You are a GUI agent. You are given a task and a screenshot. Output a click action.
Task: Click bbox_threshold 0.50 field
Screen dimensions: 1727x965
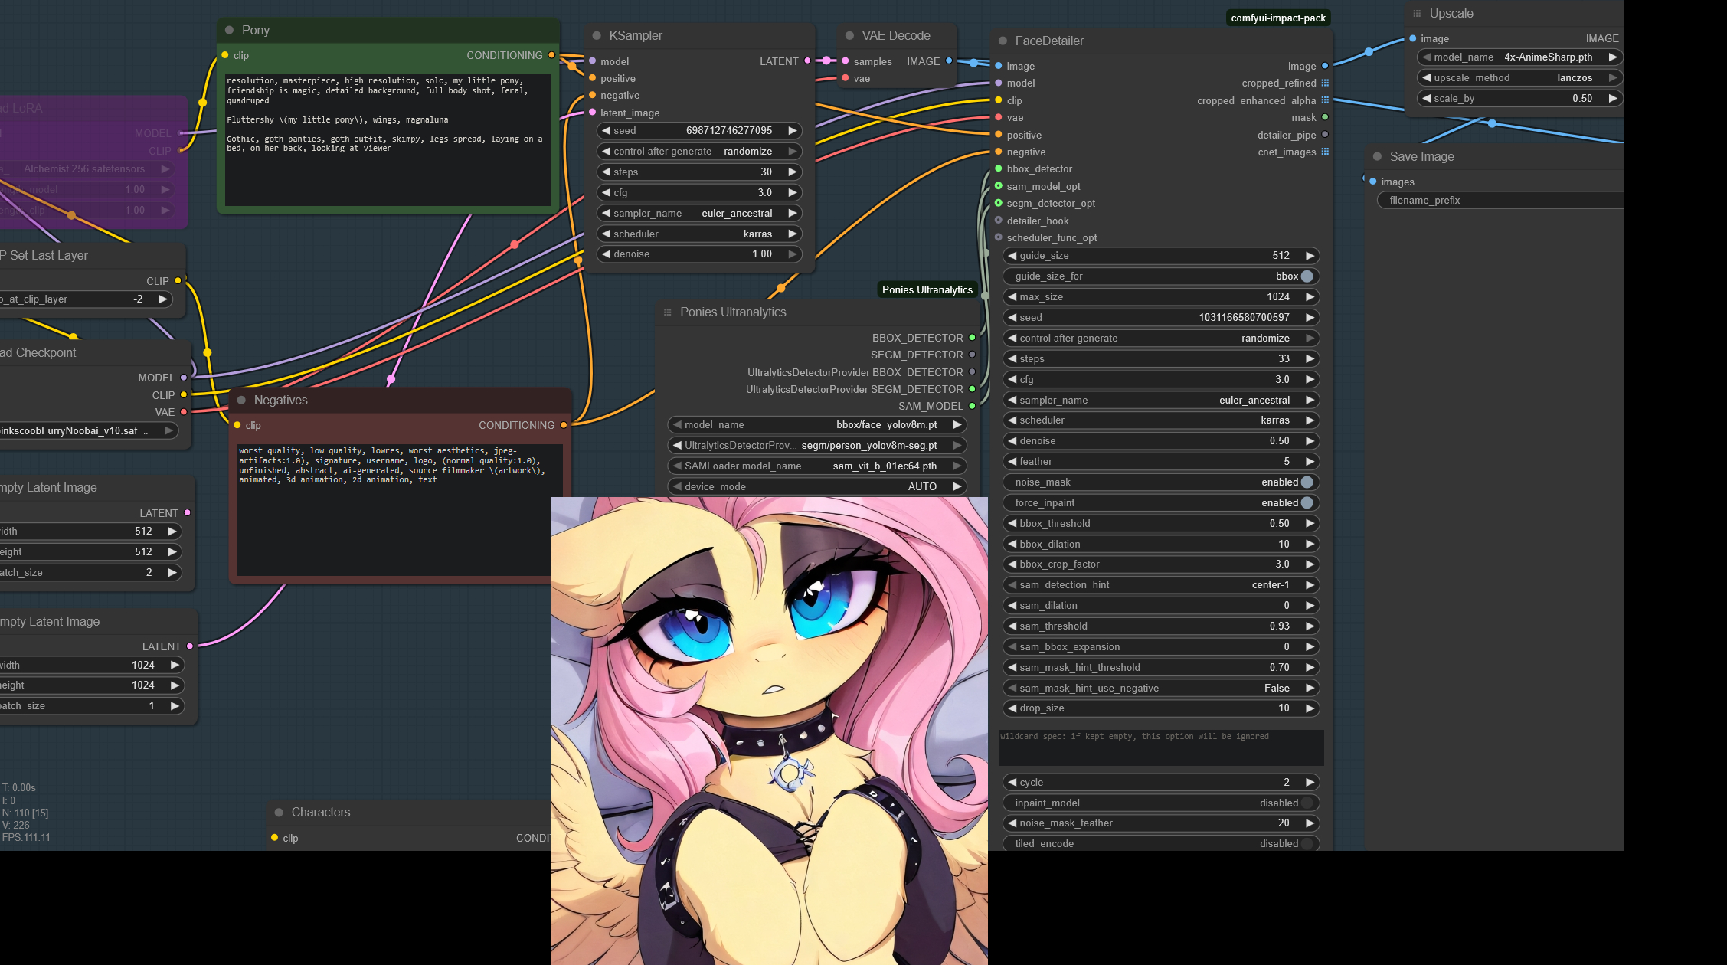(1161, 524)
